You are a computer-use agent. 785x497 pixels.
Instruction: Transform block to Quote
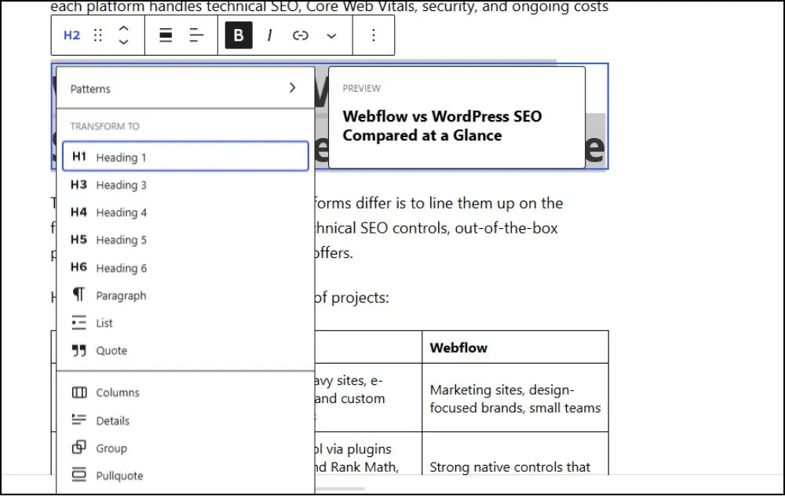(185, 350)
